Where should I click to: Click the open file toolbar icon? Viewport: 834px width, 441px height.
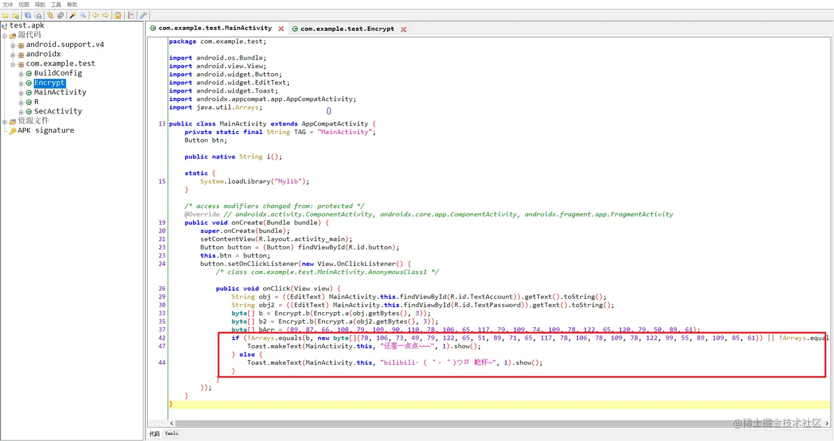click(x=6, y=15)
